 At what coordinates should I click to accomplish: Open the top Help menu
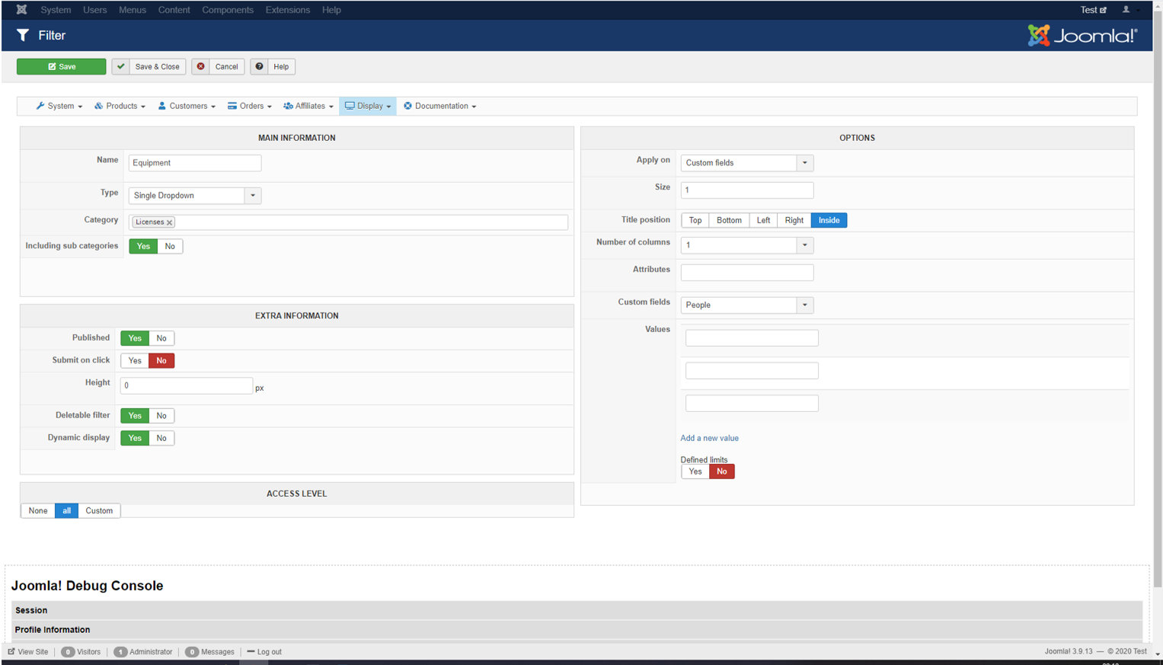[331, 10]
